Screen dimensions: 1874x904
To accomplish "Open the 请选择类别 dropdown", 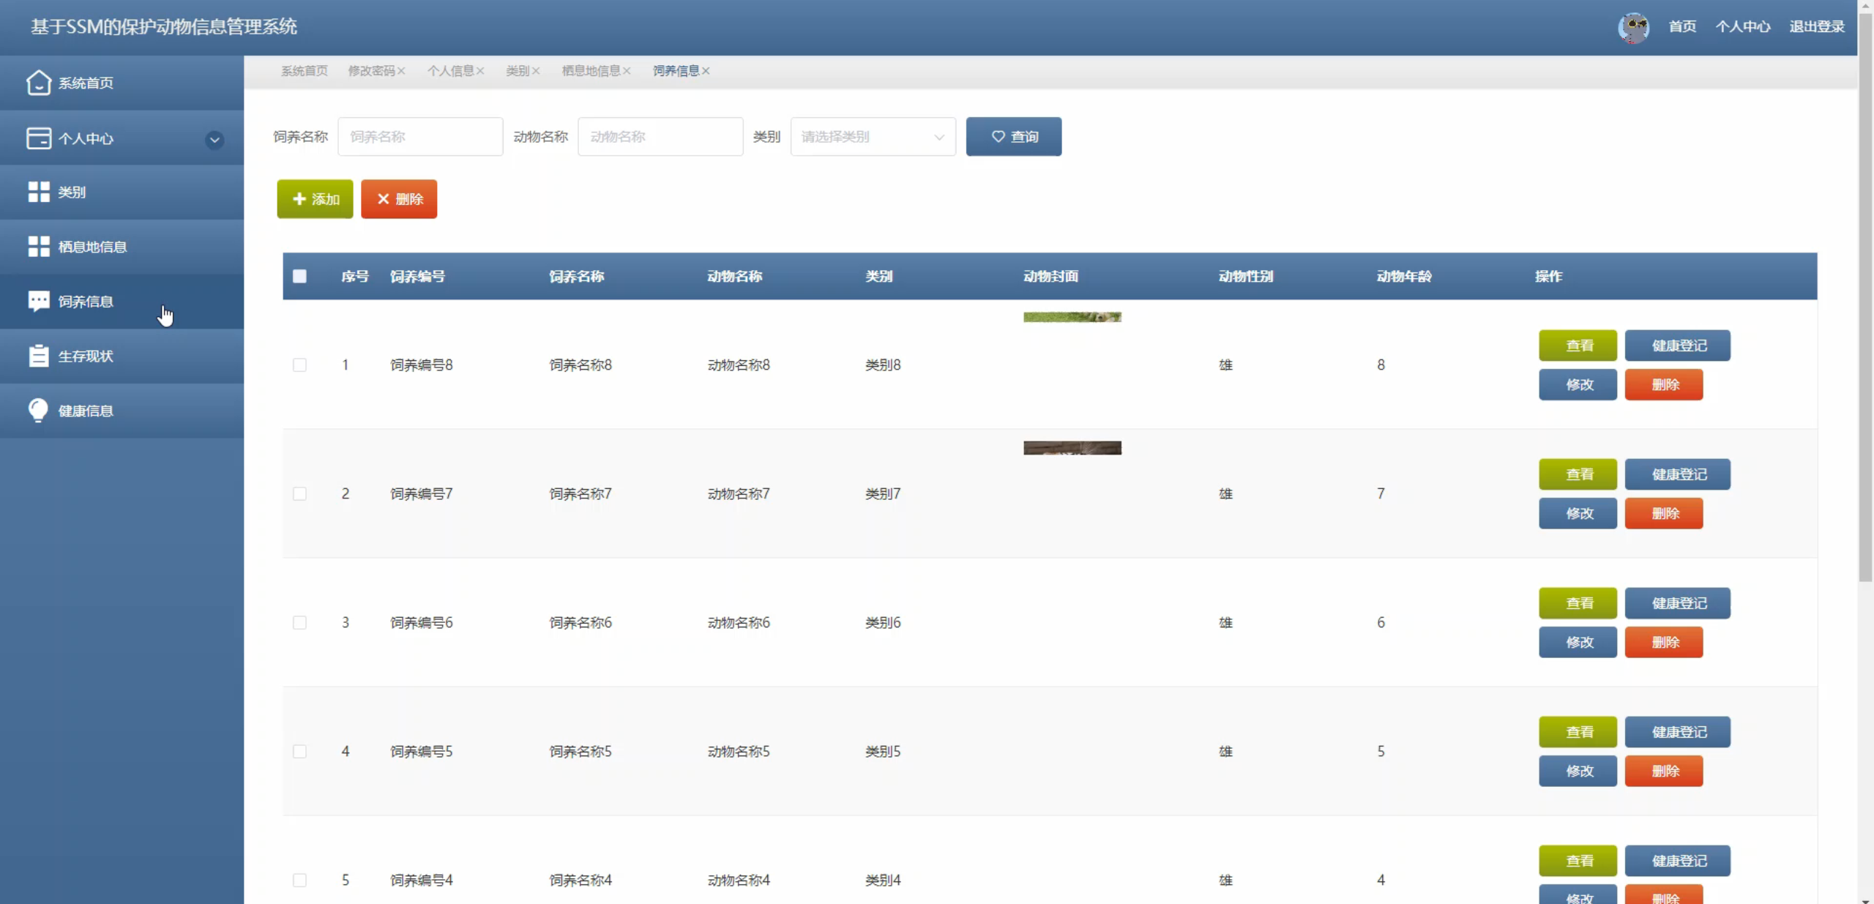I will click(x=873, y=137).
